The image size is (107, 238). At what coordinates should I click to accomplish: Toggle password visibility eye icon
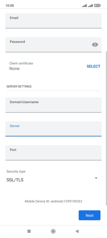[95, 45]
